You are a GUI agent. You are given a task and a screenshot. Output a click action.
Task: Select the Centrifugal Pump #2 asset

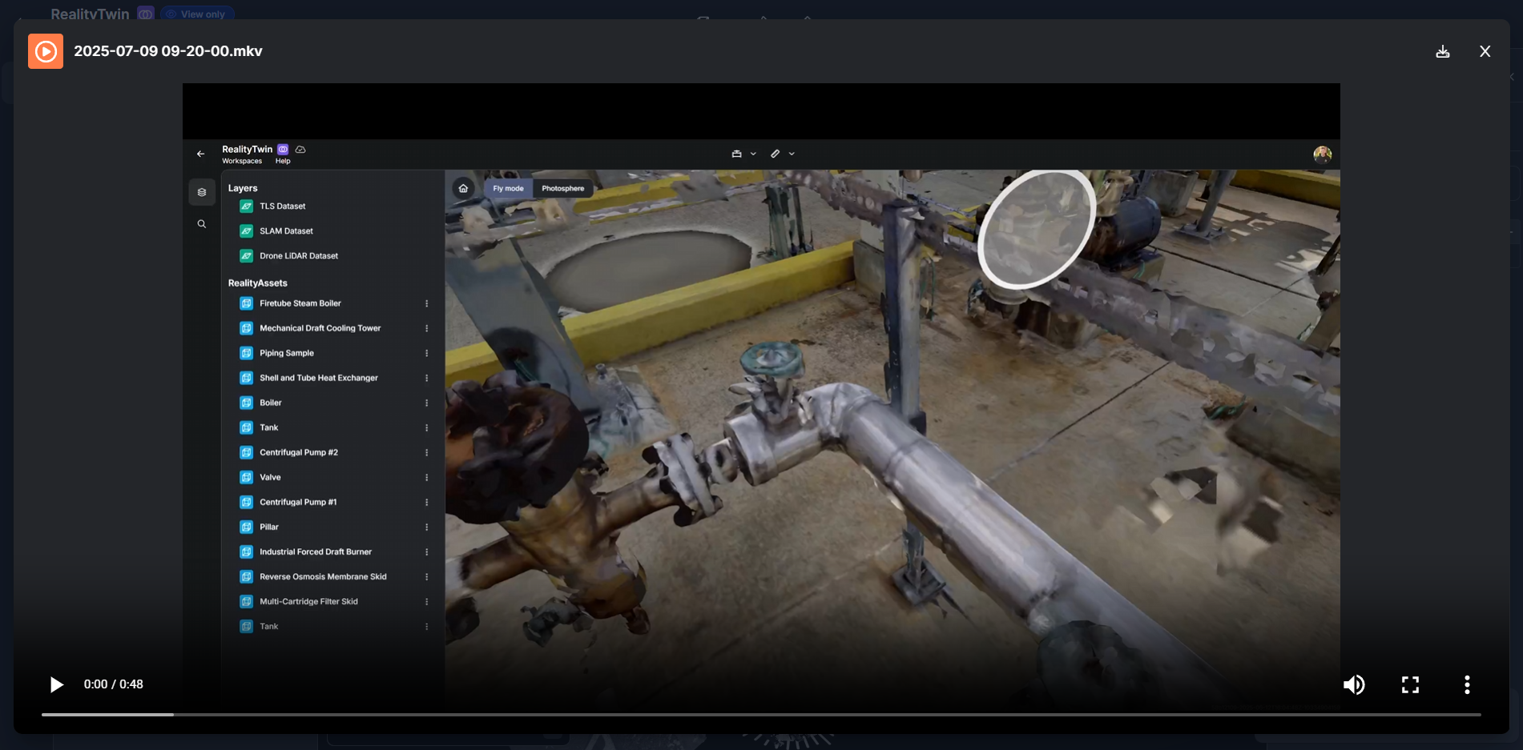(299, 452)
